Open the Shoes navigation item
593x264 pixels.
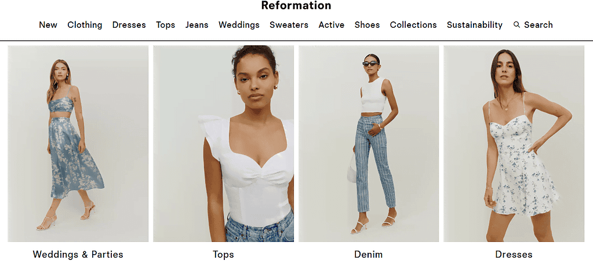click(x=368, y=25)
